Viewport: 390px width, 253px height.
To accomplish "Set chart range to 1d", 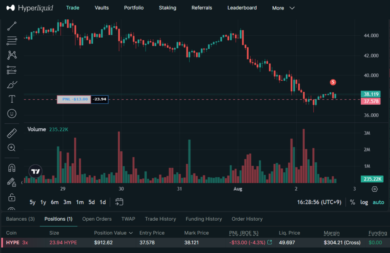I will tap(103, 202).
